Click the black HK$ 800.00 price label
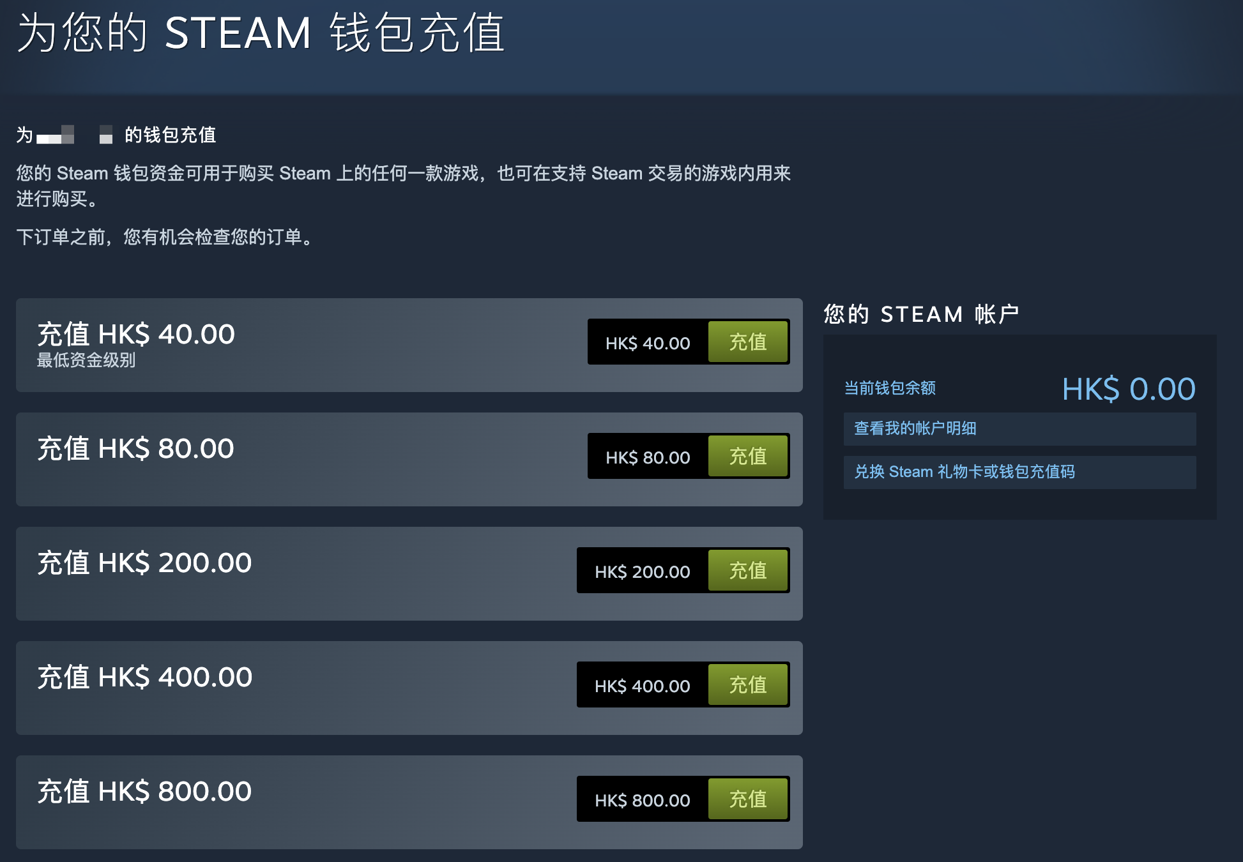The image size is (1243, 862). click(643, 800)
